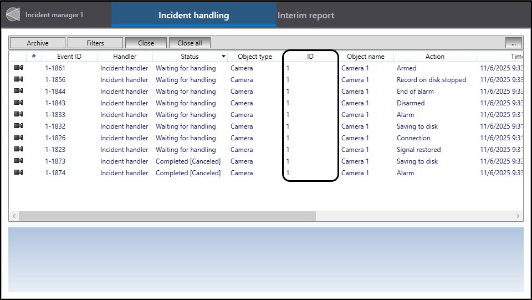This screenshot has width=532, height=300.
Task: Open the Status column sort dropdown arrow
Action: 223,57
